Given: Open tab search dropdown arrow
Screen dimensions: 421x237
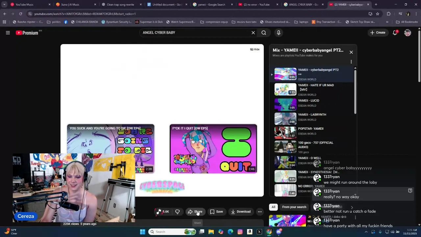Looking at the screenshot, I should tap(4, 5).
